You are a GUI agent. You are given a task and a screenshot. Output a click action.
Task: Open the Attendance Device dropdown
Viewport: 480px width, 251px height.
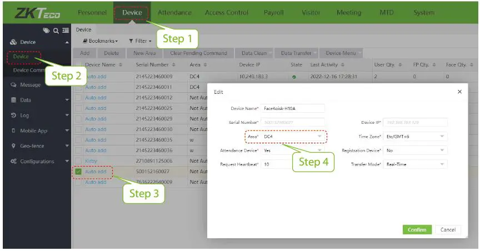292,150
